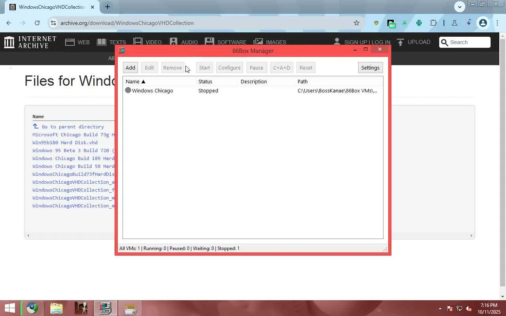Open the RO-badged browser extension

pos(391,23)
